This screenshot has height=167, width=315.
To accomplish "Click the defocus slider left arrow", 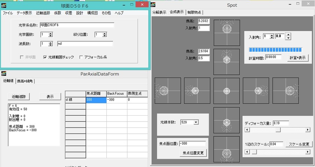I will [x=247, y=130].
